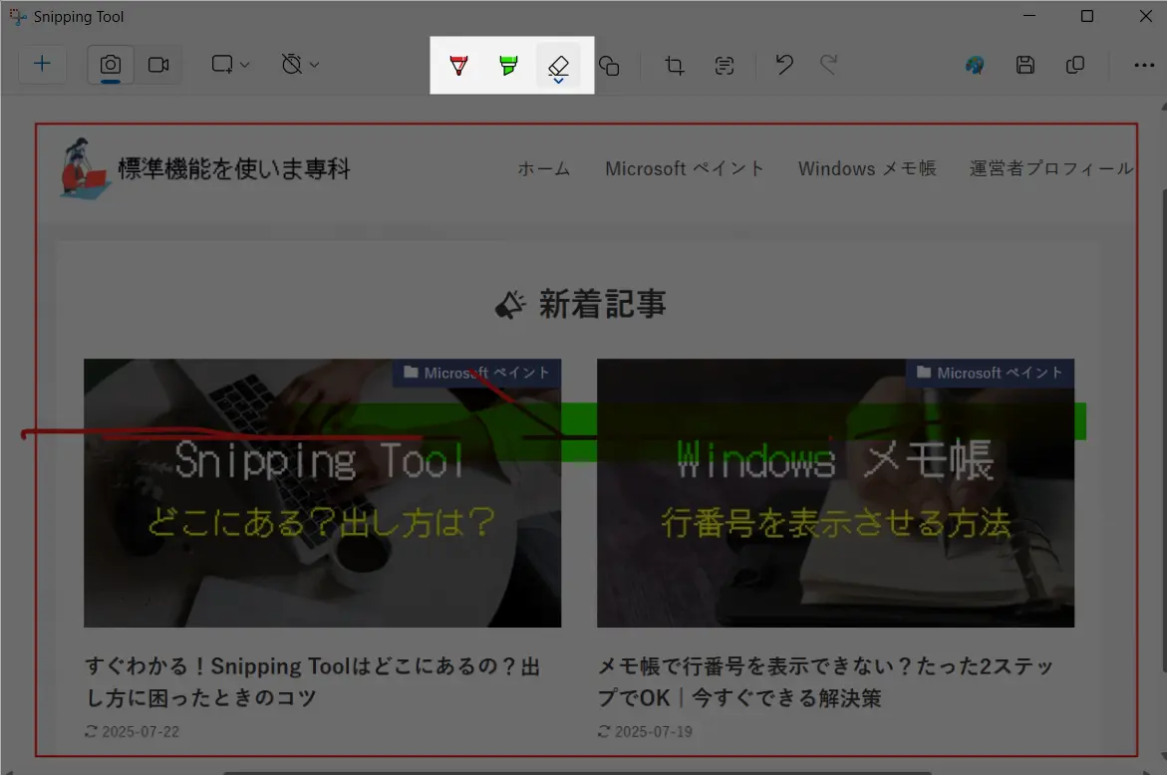The width and height of the screenshot is (1167, 775).
Task: Open article メモ帳で行番号を表示できない
Action: 825,681
